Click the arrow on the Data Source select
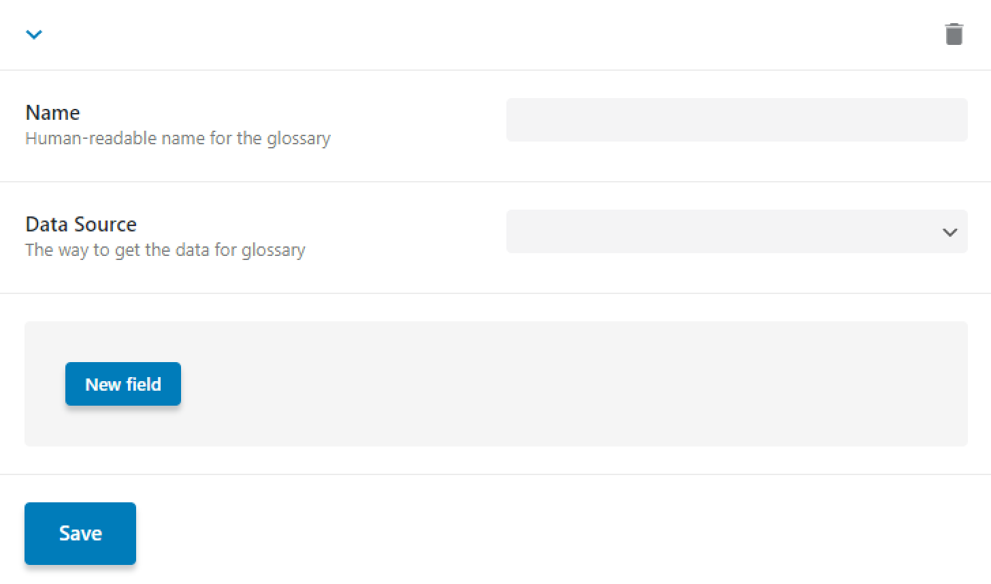 pyautogui.click(x=949, y=232)
